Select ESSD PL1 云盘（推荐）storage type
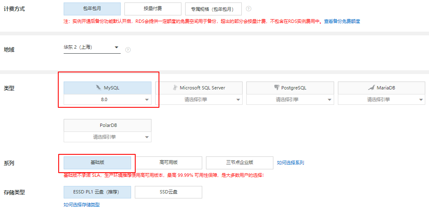 (97, 192)
